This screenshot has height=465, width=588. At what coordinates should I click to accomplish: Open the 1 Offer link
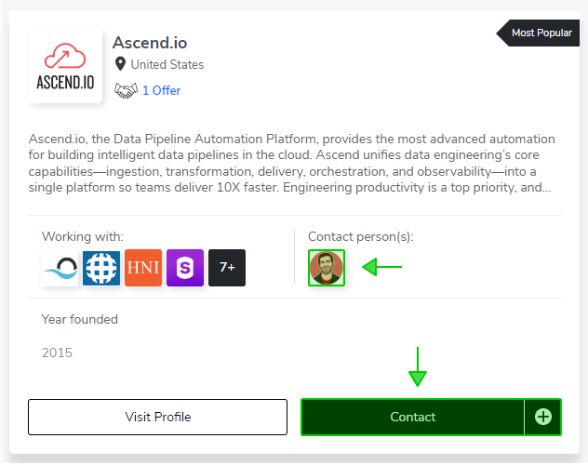[x=162, y=90]
